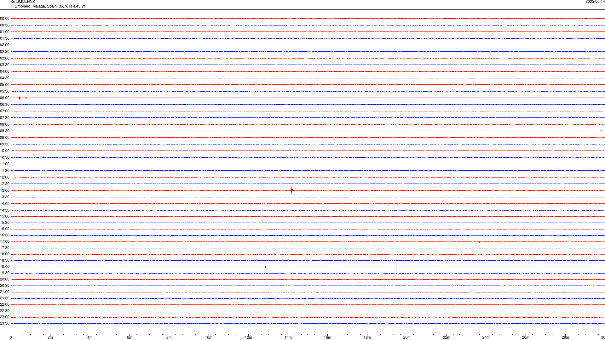
Task: Click the 26m tick label on time axis
Action: [x=526, y=337]
